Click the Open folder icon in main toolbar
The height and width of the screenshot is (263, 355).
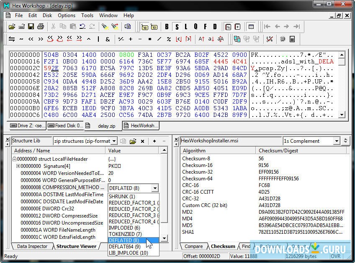pyautogui.click(x=12, y=27)
